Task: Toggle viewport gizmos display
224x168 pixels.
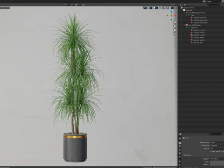Action: (148, 8)
